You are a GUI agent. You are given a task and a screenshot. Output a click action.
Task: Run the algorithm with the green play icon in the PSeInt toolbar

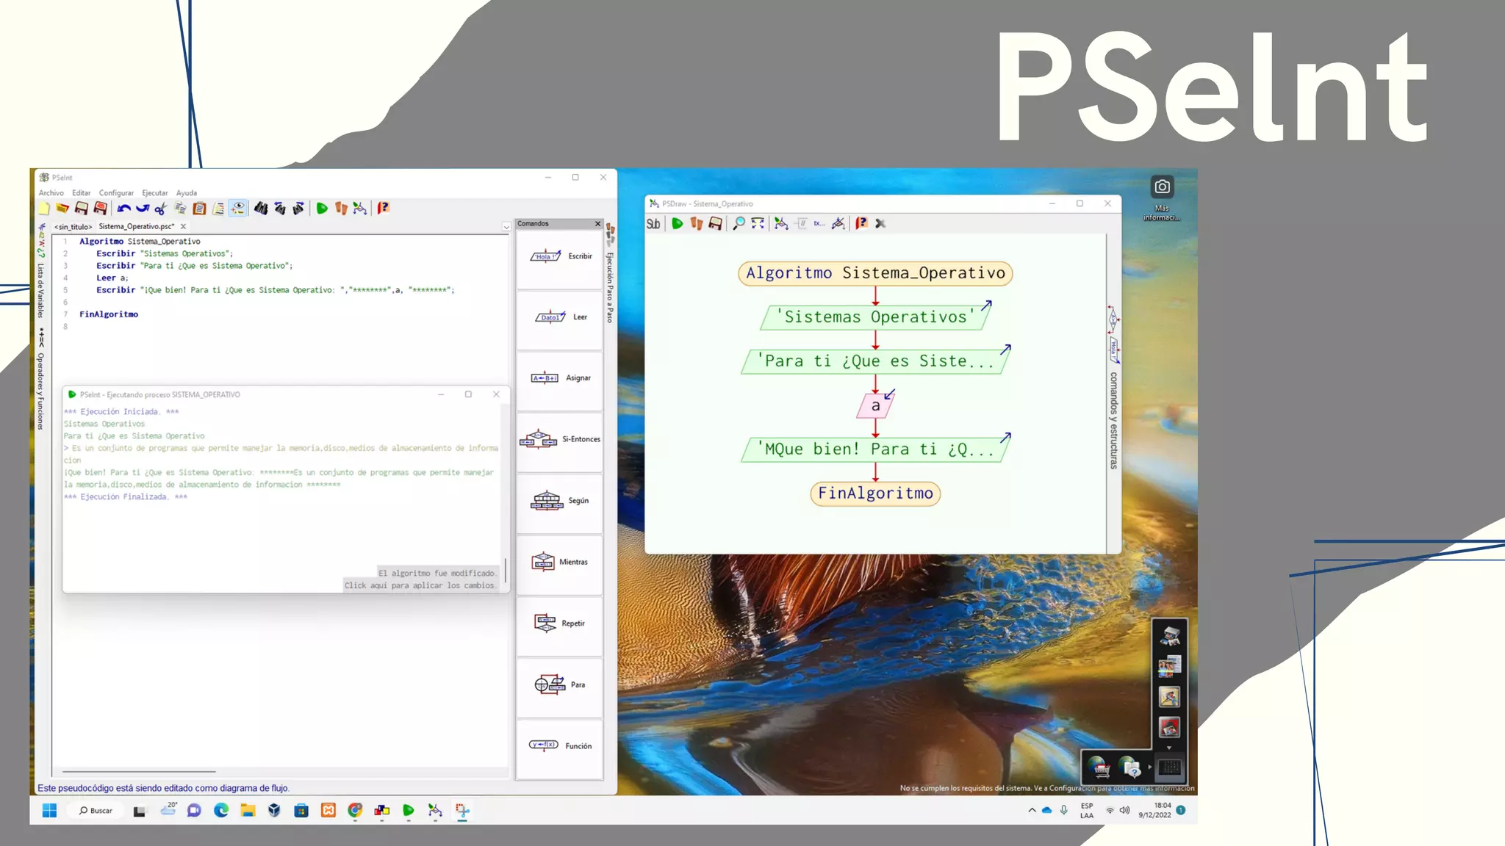(322, 209)
